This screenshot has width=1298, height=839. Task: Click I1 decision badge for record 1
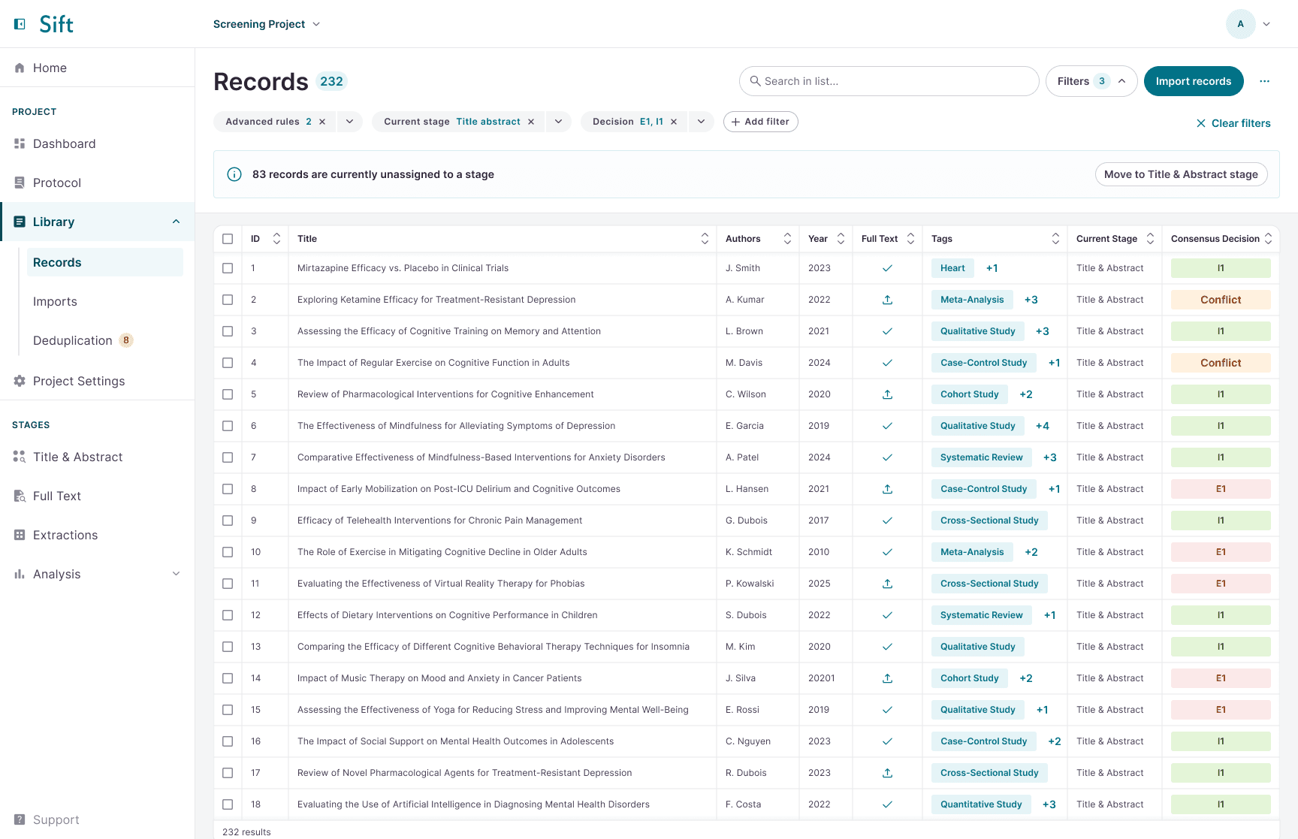click(1221, 268)
